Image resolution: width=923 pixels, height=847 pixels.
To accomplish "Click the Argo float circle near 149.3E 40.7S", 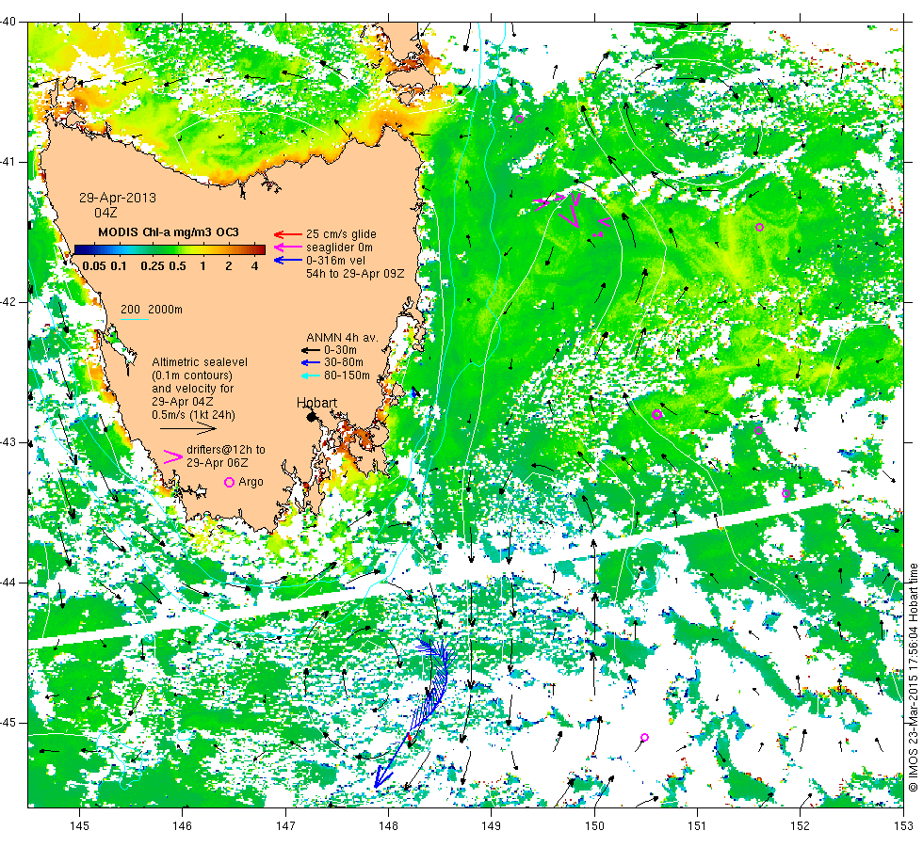I will tap(519, 120).
